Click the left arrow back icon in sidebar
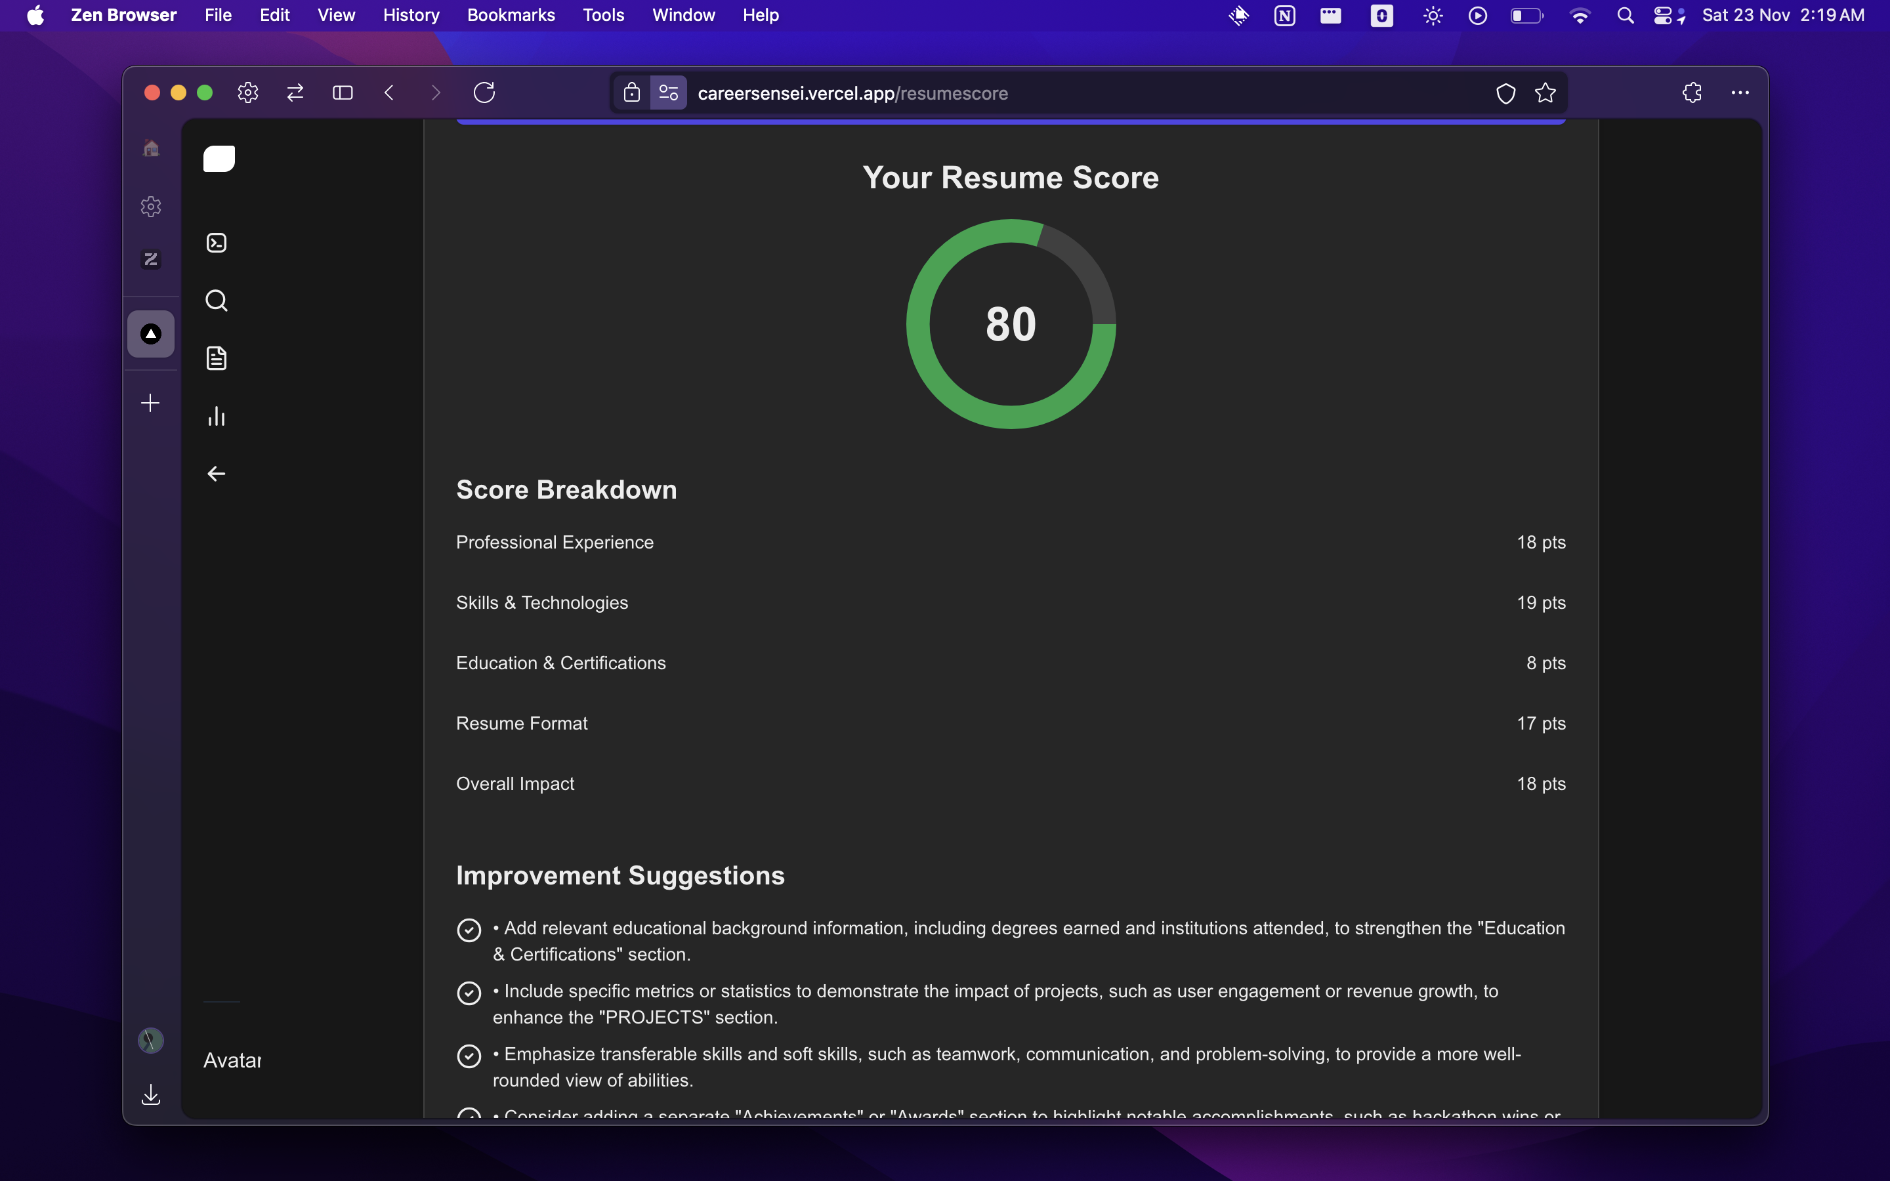1890x1181 pixels. pos(217,474)
